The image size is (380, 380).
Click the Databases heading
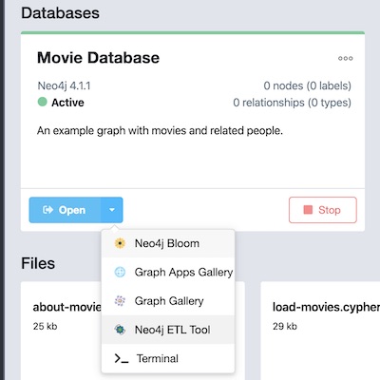[x=60, y=13]
